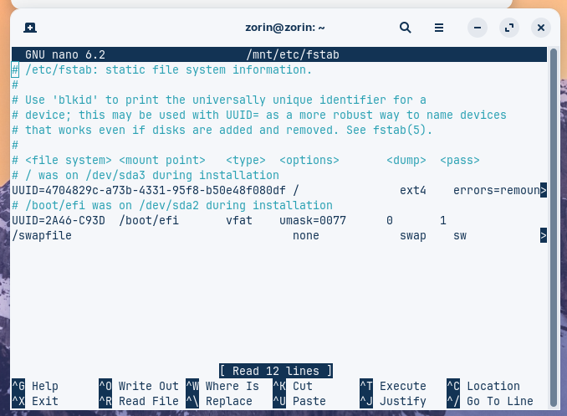This screenshot has height=416, width=567.
Task: Open a new terminal tab icon
Action: [x=30, y=28]
